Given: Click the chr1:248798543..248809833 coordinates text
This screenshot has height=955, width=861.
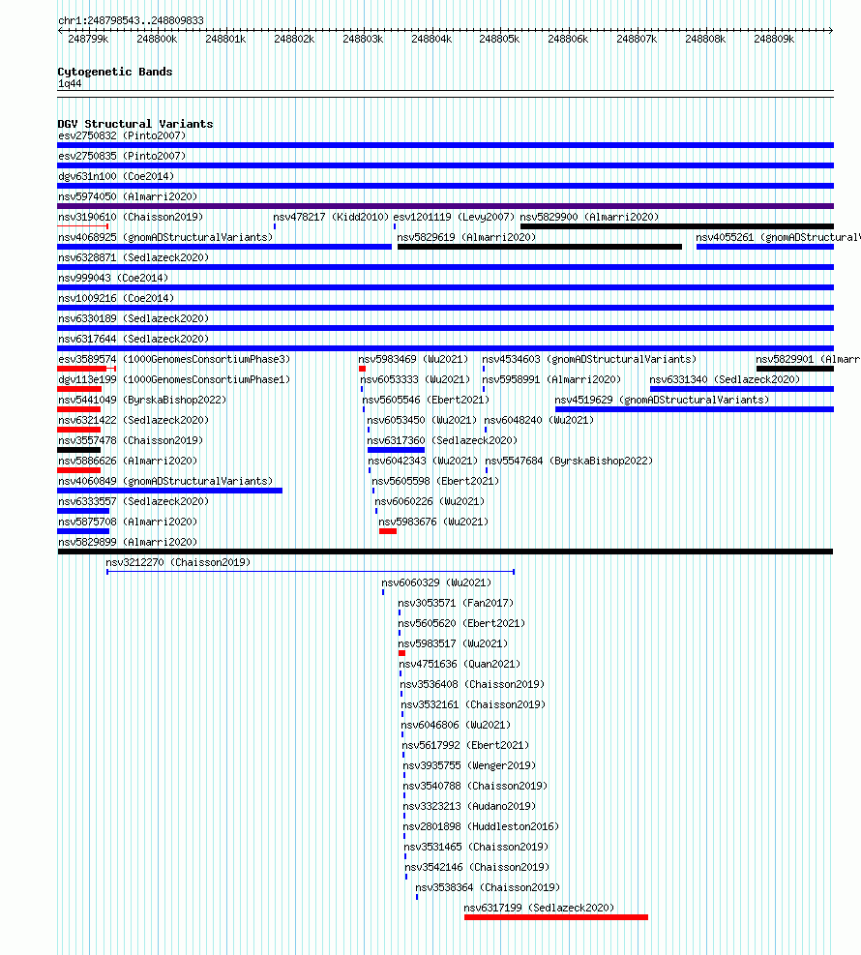Looking at the screenshot, I should coord(131,20).
